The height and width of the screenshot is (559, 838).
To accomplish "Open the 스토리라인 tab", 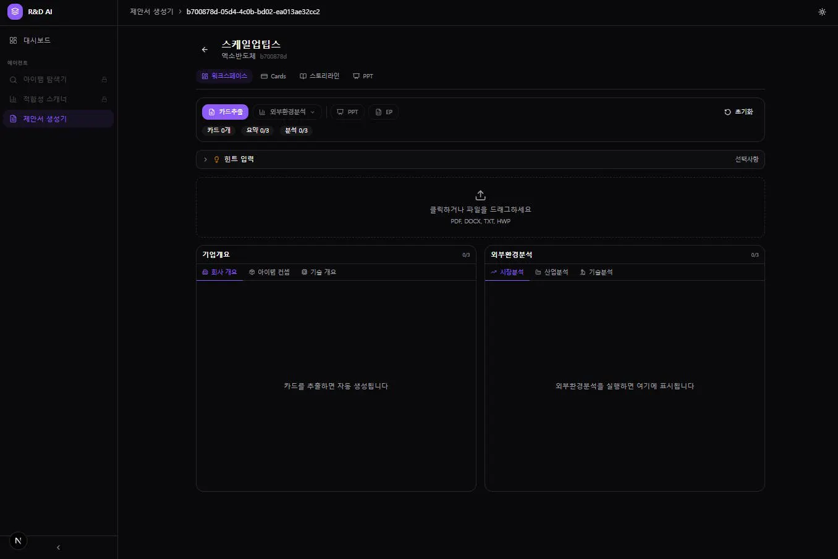I will pos(320,76).
